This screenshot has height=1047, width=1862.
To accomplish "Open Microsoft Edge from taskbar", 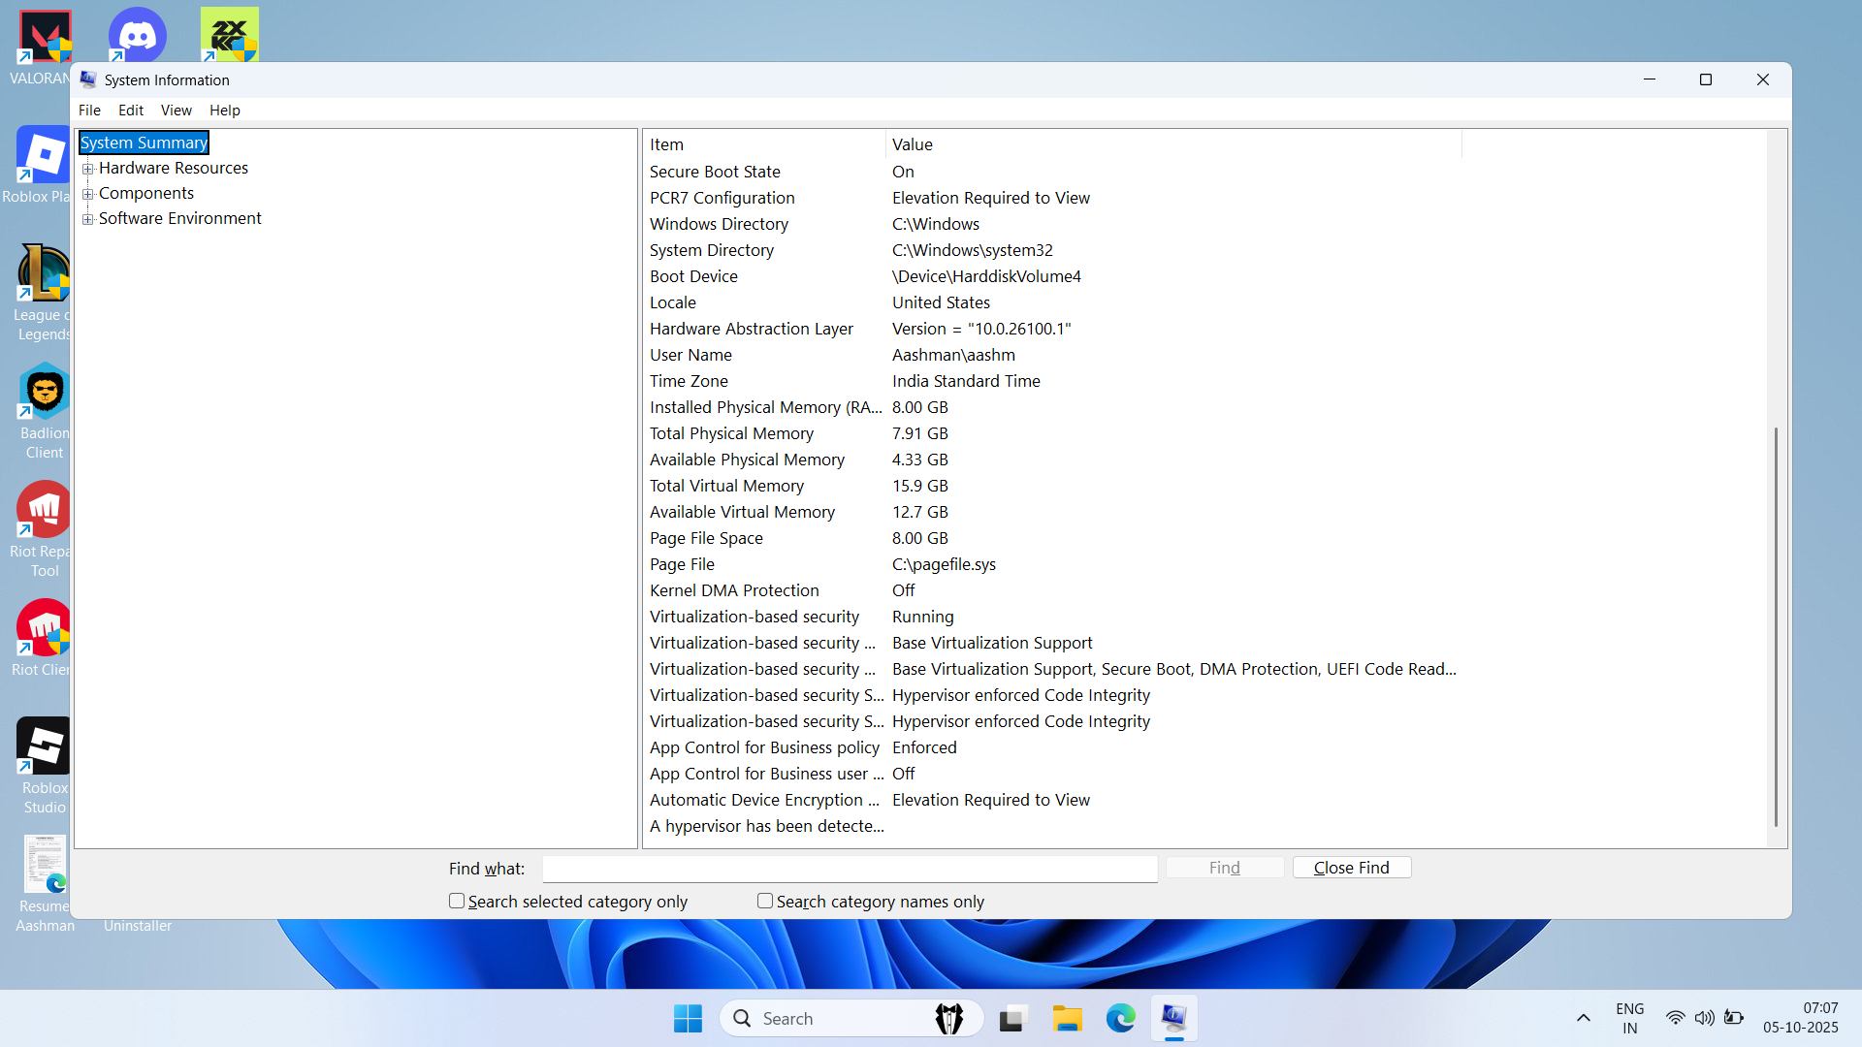I will (x=1120, y=1019).
